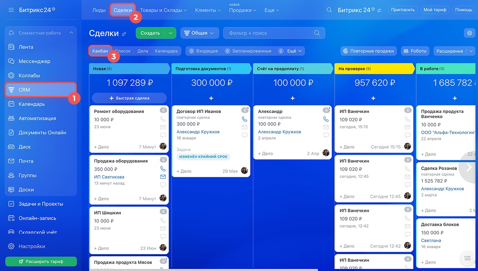Open the Светлана contact link
Screen dimensions: 478x271
pos(431,241)
